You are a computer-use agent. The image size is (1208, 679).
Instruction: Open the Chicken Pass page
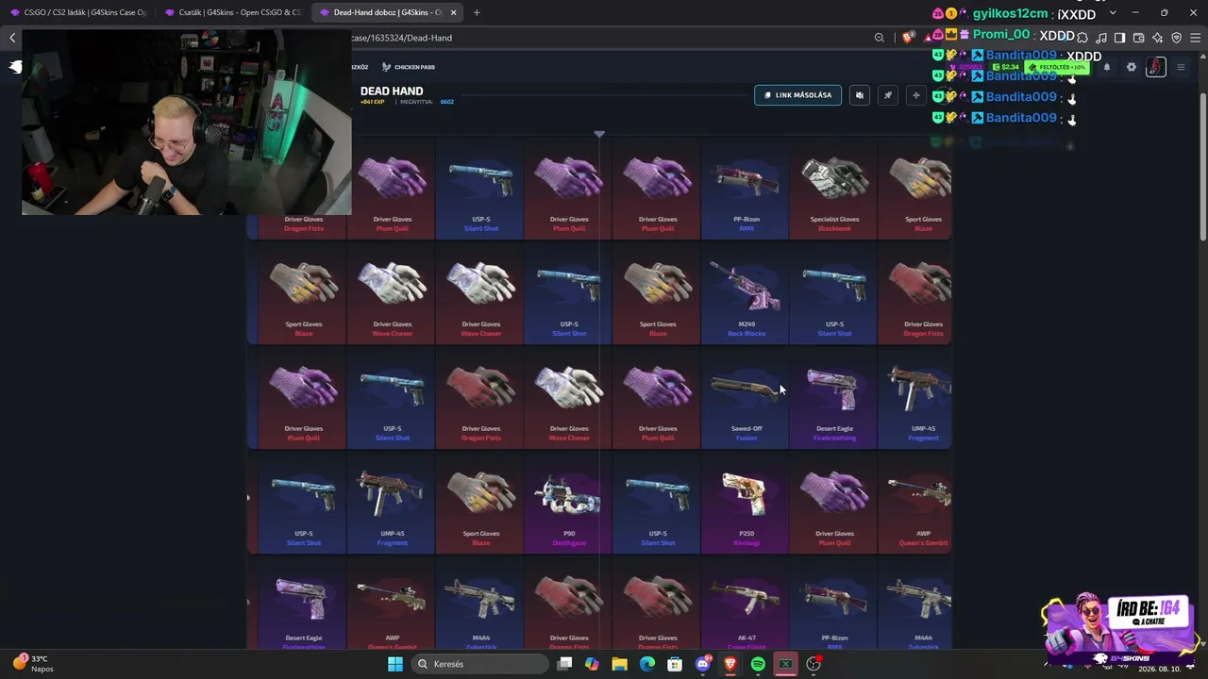(x=409, y=67)
